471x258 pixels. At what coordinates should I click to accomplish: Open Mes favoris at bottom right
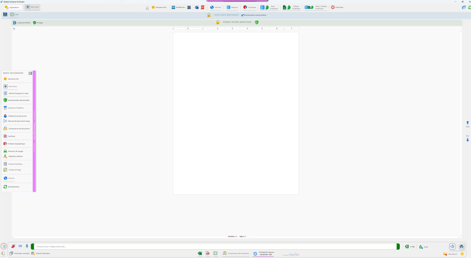(451, 254)
